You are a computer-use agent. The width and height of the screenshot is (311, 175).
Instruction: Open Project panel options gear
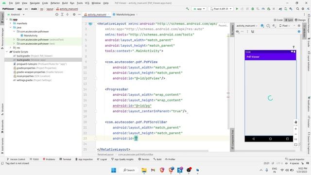(74, 15)
